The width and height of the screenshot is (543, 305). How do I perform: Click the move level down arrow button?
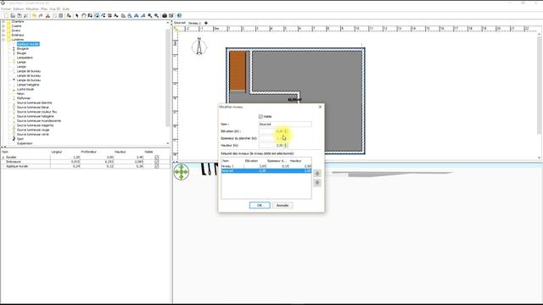[317, 183]
